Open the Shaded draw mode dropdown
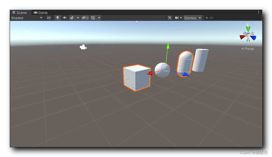272x157 pixels. [27, 18]
